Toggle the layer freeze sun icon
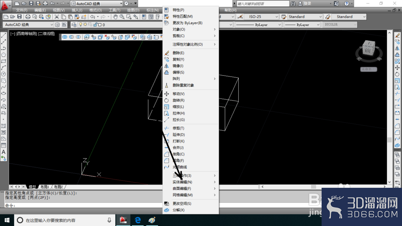This screenshot has height=226, width=402. click(x=85, y=25)
